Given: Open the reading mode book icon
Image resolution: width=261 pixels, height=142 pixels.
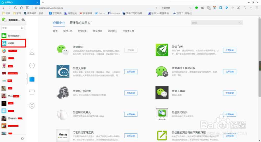Looking at the screenshot, I should coord(28,8).
